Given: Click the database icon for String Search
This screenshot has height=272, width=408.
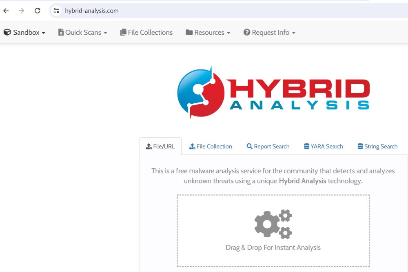Looking at the screenshot, I should click(360, 147).
